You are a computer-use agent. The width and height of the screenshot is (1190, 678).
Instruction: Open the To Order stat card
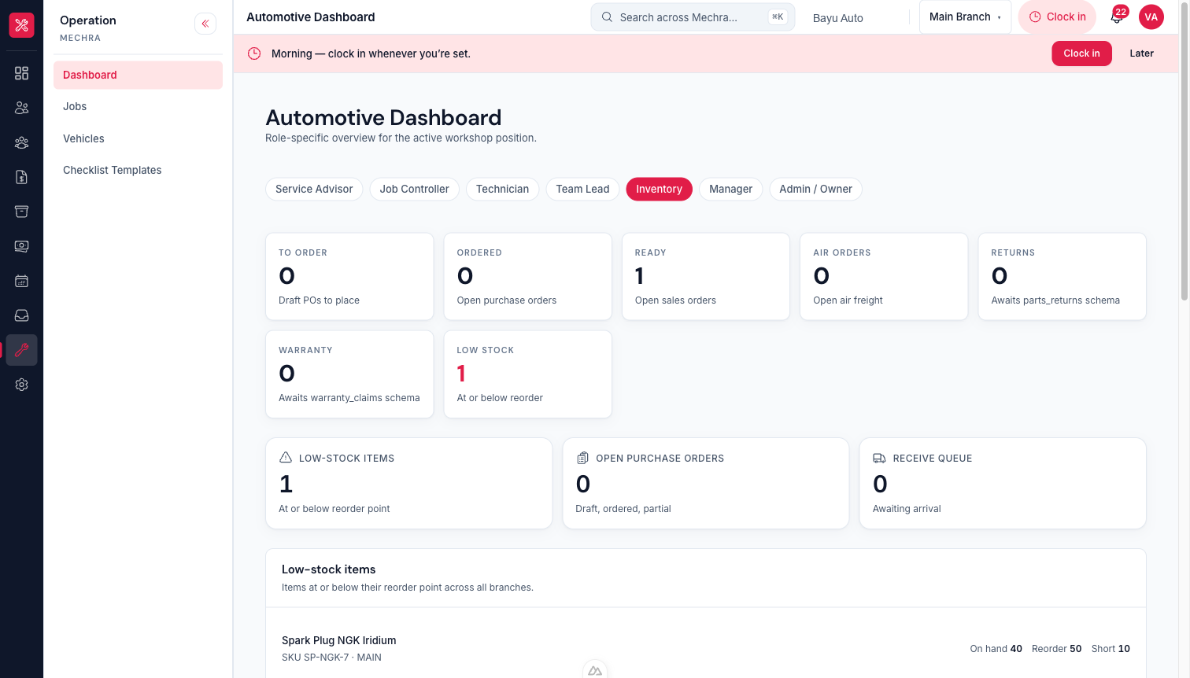coord(349,276)
